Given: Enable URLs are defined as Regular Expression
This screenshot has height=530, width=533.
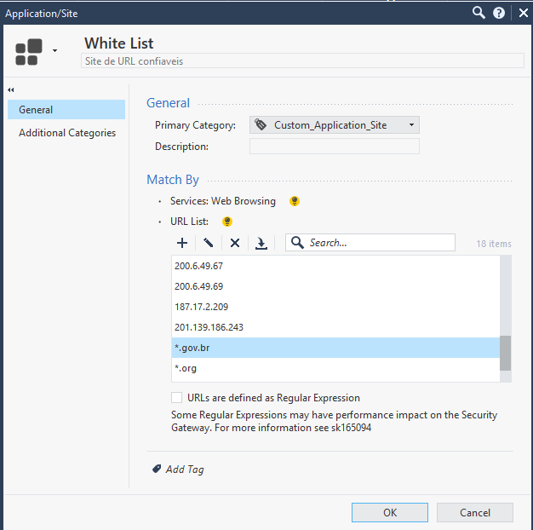Looking at the screenshot, I should [x=177, y=398].
